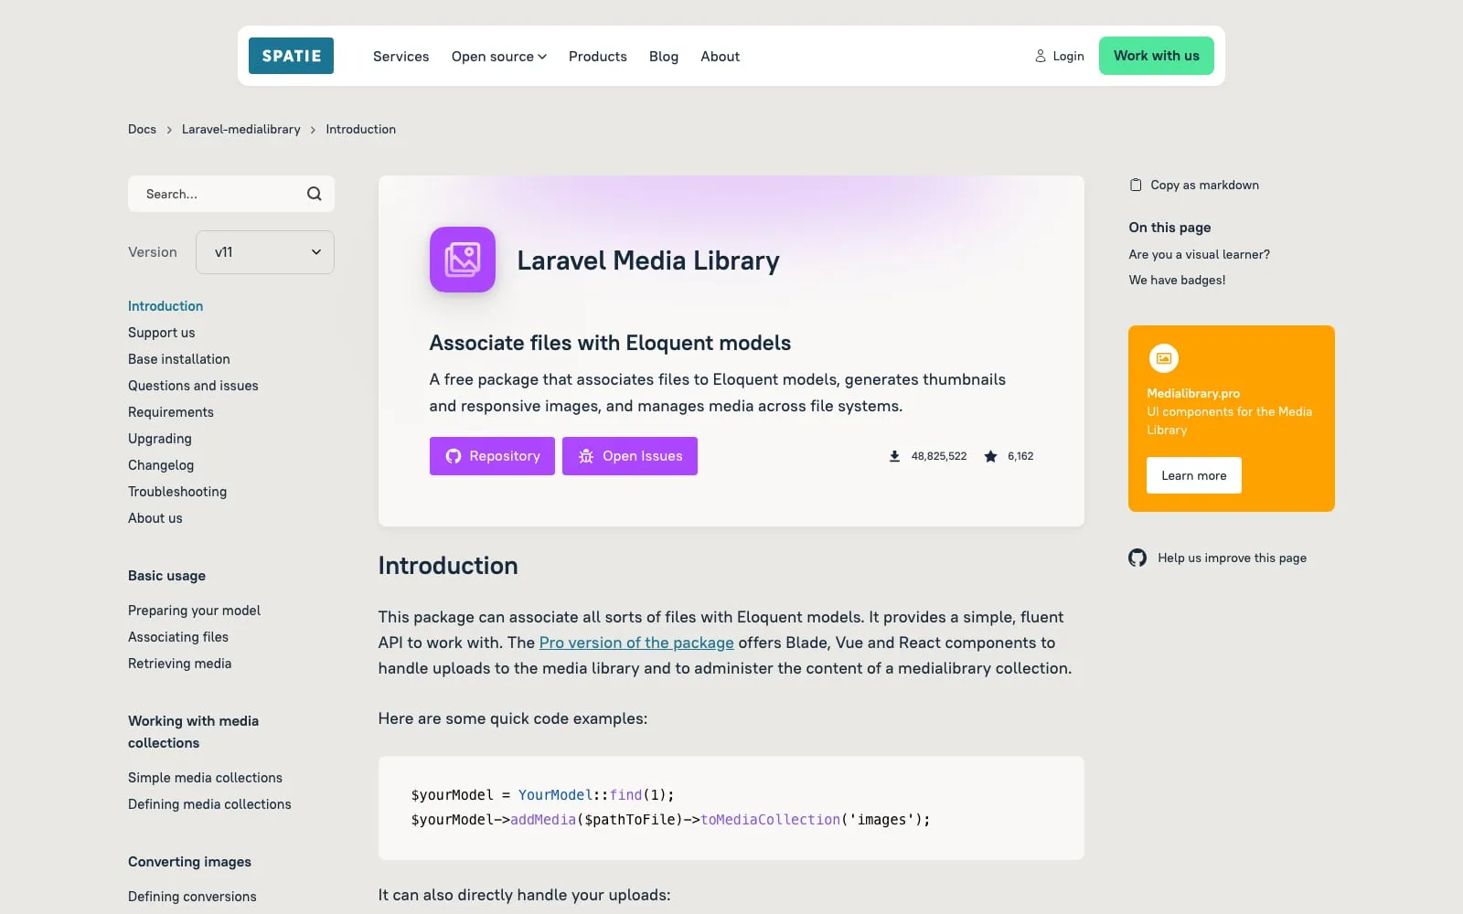Open the About us sidebar link
The height and width of the screenshot is (914, 1463).
click(155, 518)
